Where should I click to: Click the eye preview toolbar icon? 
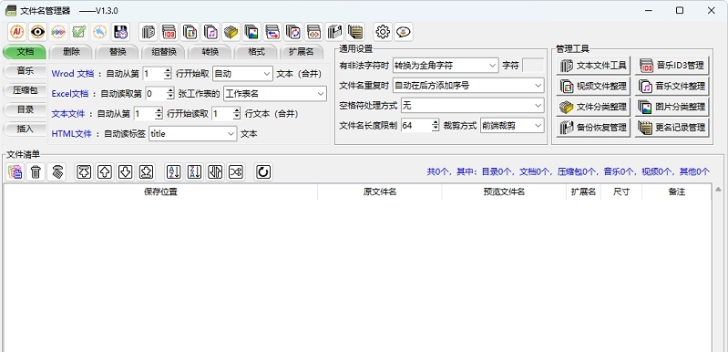(x=37, y=32)
